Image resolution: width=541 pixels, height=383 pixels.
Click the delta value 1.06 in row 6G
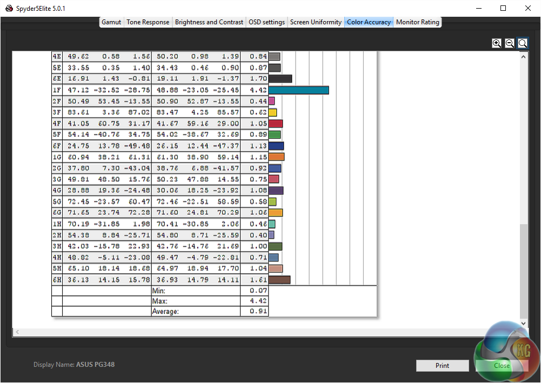click(x=258, y=212)
